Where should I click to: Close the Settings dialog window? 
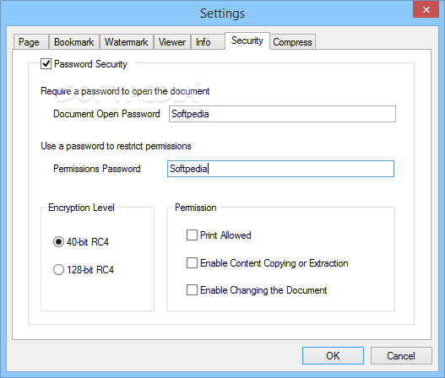click(x=426, y=10)
